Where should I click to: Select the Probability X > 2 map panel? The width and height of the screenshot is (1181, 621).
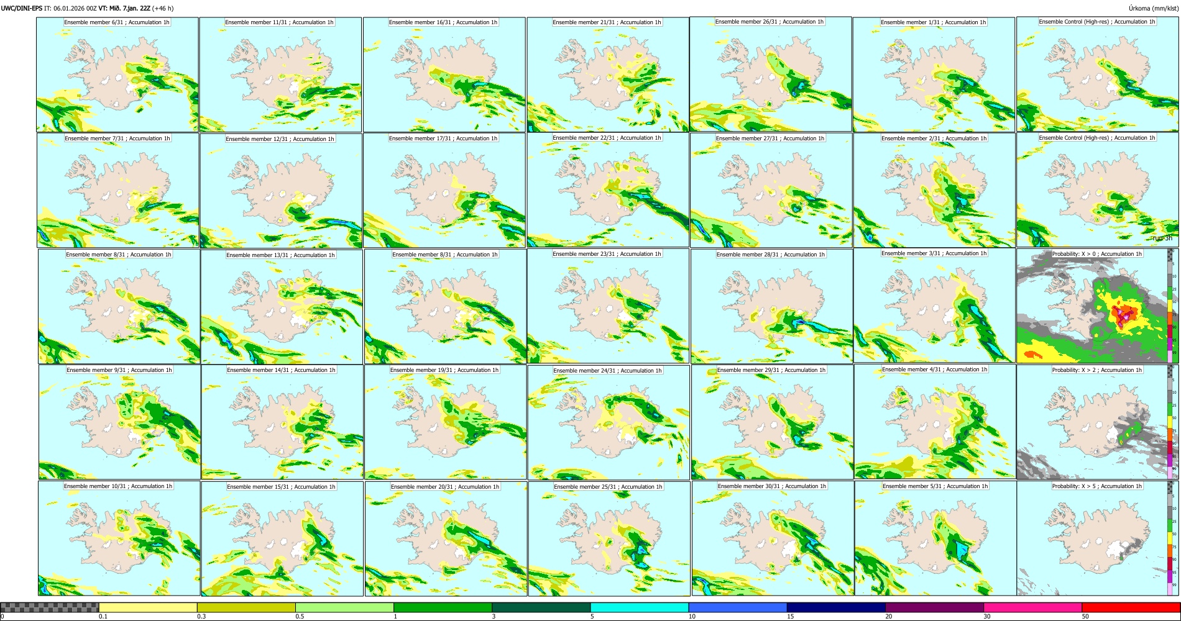pos(1098,422)
